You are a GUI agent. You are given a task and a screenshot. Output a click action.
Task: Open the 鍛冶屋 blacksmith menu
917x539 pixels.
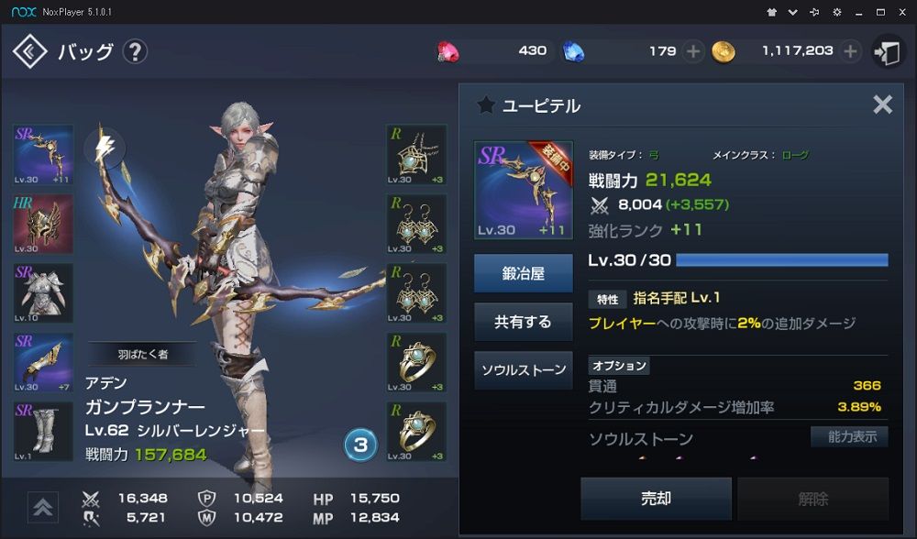[x=524, y=273]
